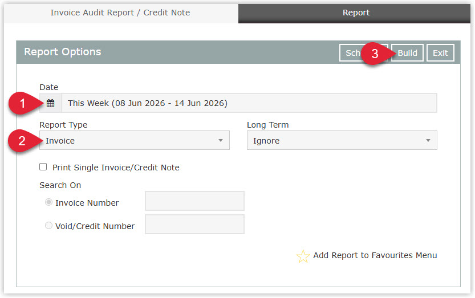Viewport: 475px width, 298px height.
Task: Click the Build button
Action: click(407, 53)
